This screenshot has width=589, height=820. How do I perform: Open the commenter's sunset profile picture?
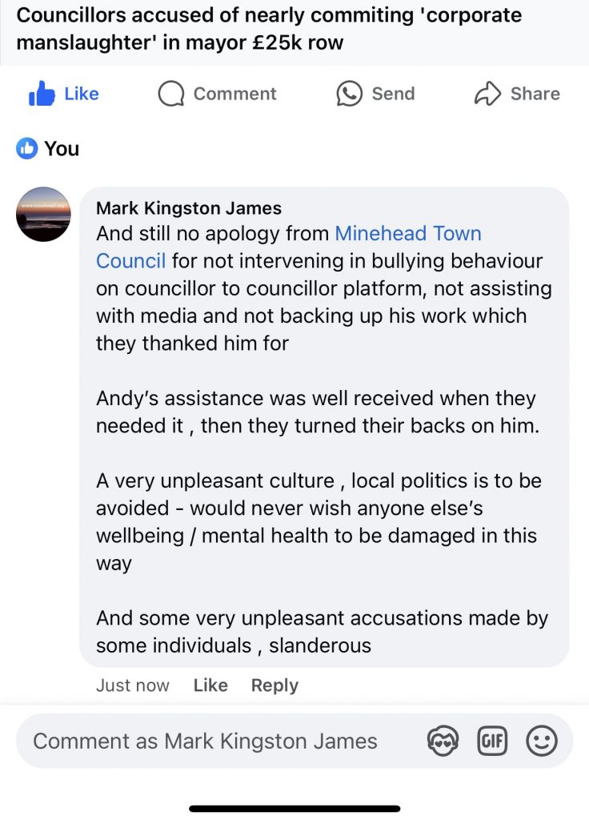(43, 214)
